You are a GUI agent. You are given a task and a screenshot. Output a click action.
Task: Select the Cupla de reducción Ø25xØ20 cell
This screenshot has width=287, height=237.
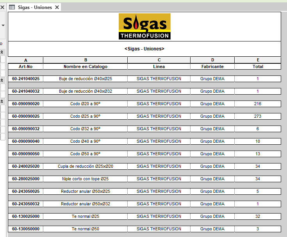pos(85,166)
